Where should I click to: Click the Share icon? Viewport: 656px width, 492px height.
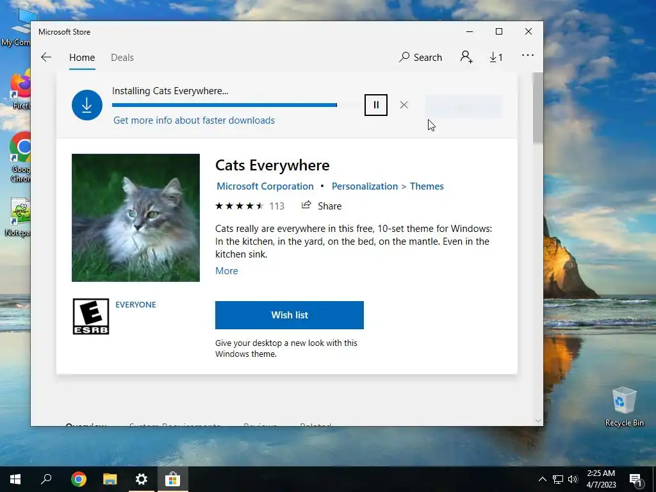coord(306,205)
